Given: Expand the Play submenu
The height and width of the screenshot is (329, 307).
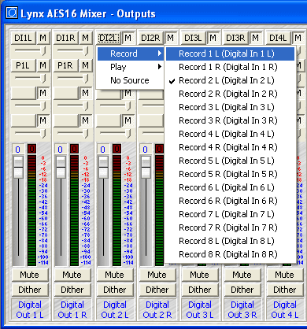Looking at the screenshot, I should (131, 67).
